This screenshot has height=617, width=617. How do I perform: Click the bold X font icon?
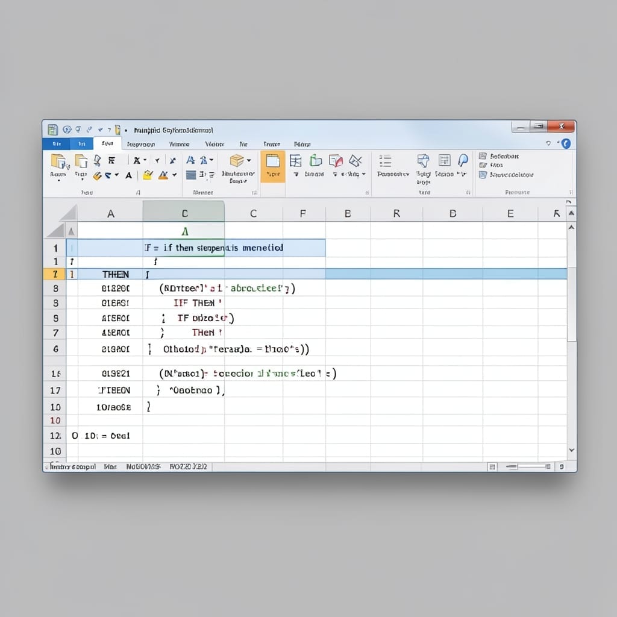137,160
